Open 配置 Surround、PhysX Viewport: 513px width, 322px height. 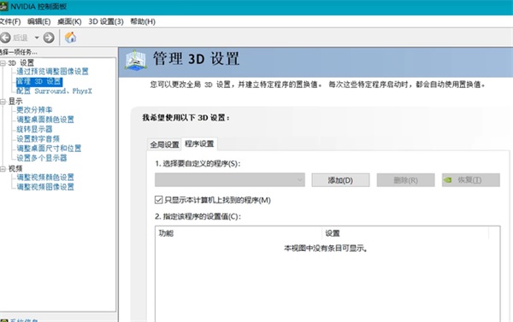coord(54,91)
